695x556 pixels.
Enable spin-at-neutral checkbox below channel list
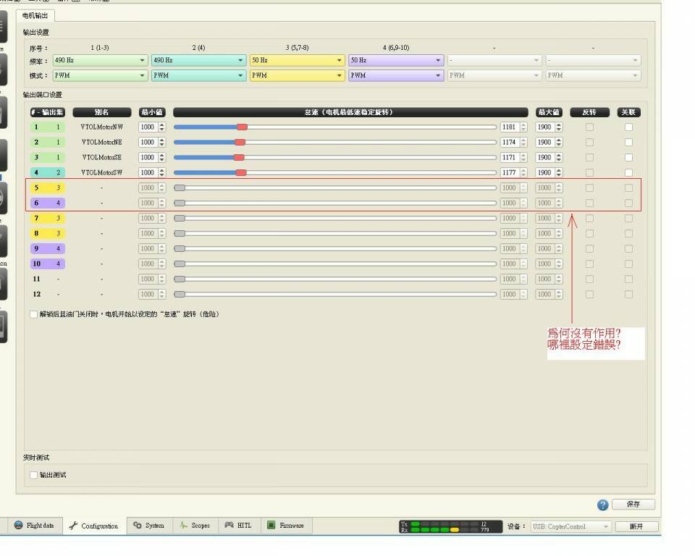(34, 314)
